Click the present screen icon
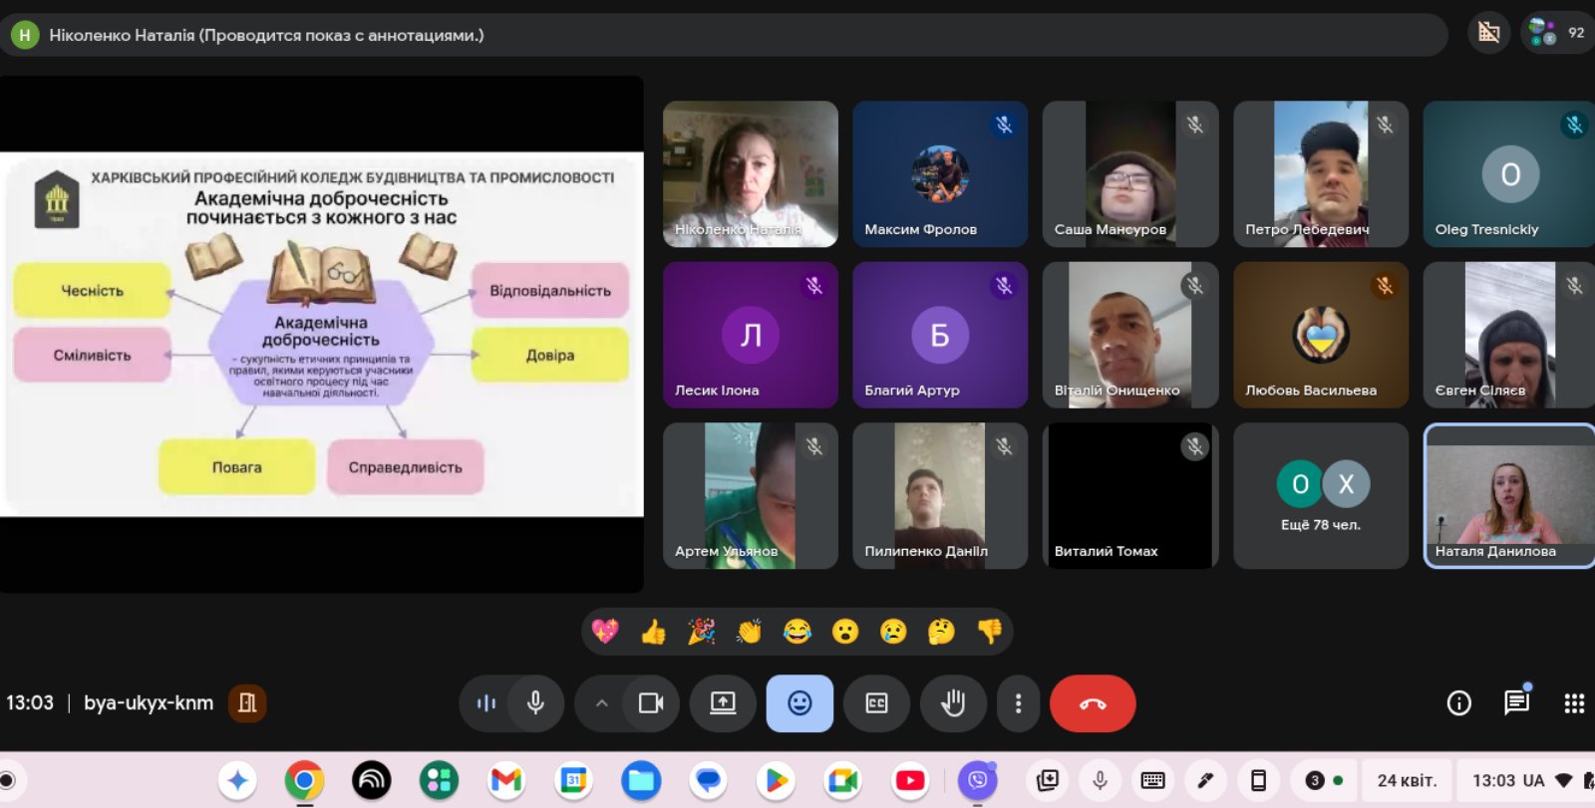Screen dimensions: 1595x808 pos(723,703)
